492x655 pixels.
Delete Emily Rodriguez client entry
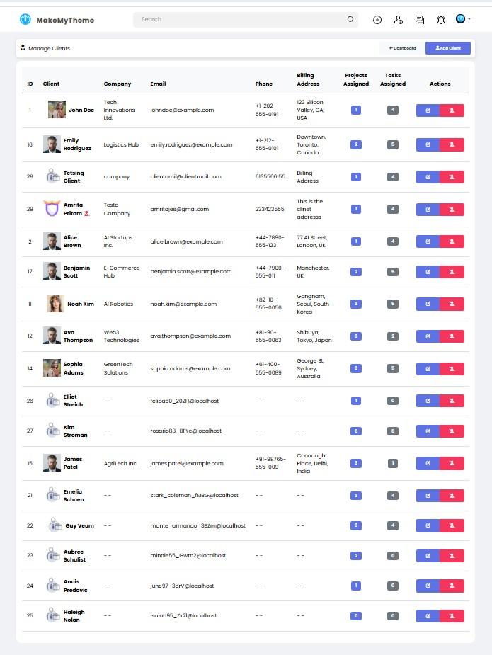pos(452,144)
